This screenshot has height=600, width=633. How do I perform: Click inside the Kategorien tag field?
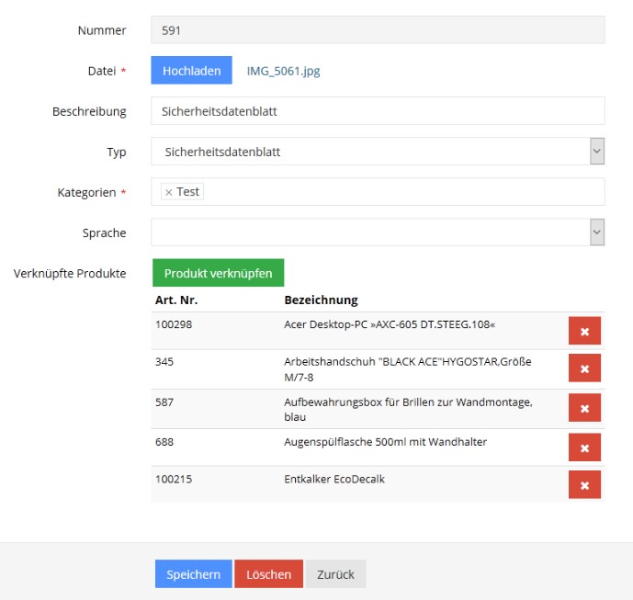click(x=404, y=192)
